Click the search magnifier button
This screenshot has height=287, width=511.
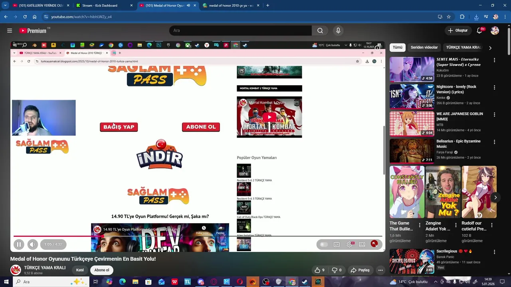point(320,30)
